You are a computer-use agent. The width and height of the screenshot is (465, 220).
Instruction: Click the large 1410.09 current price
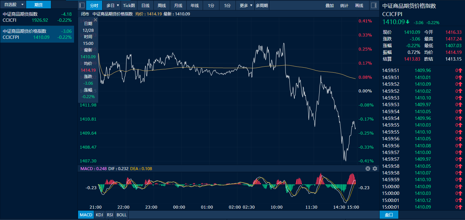pos(394,22)
